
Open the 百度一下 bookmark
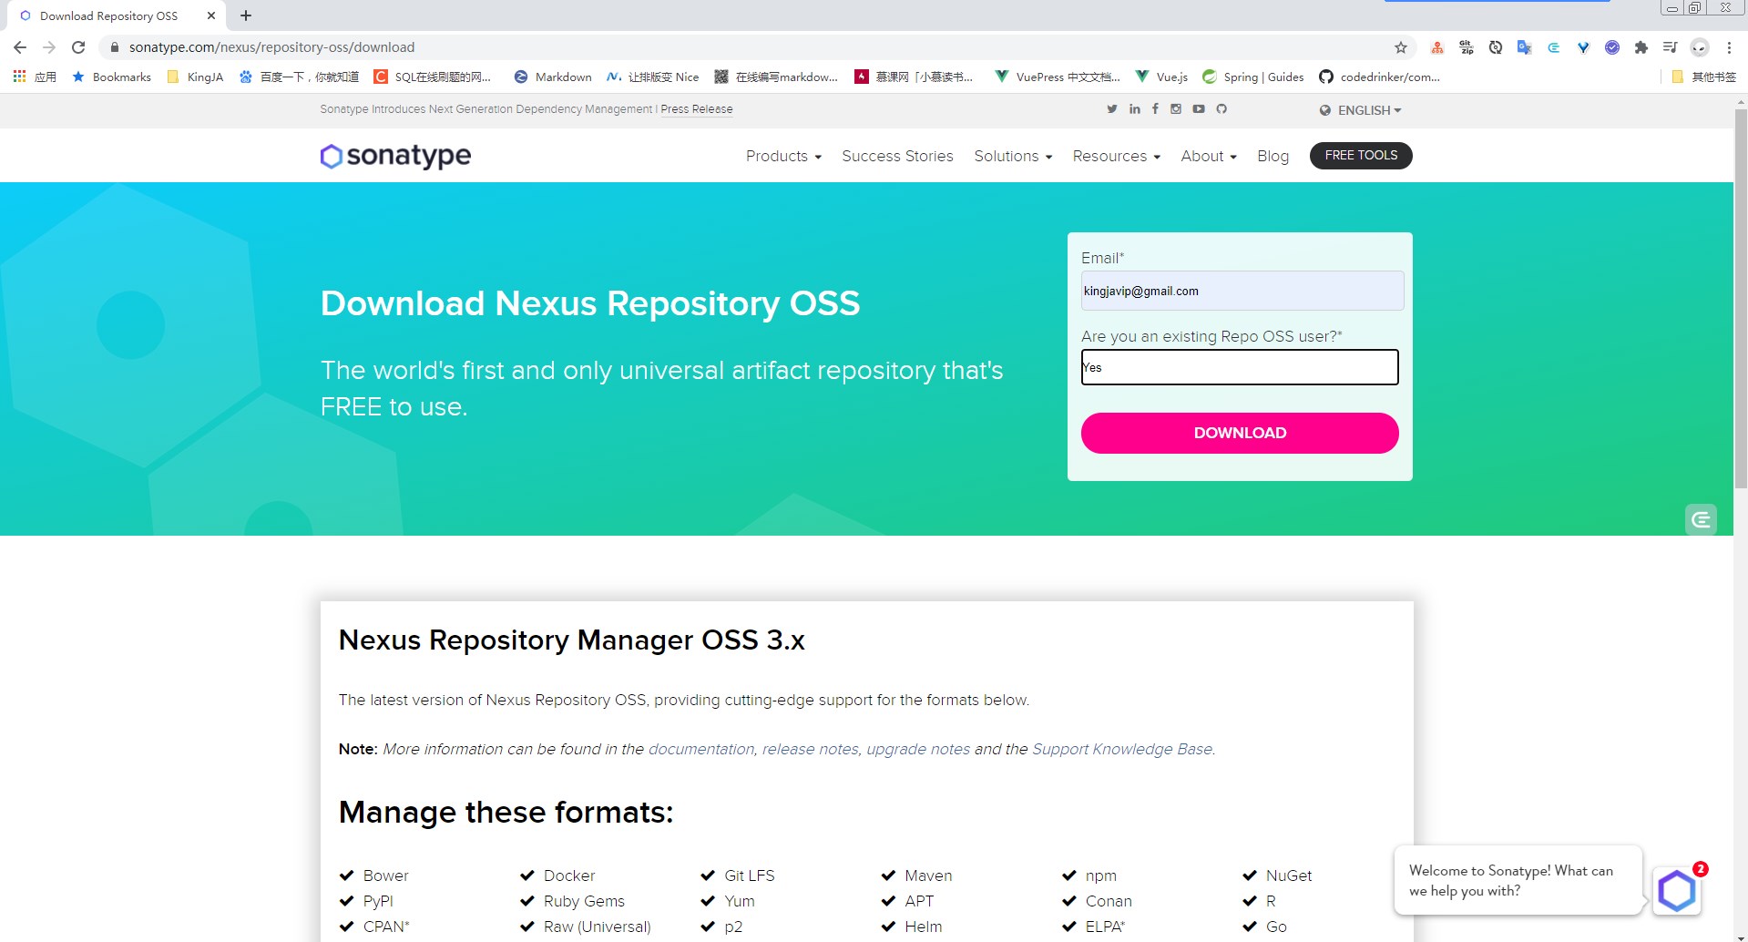(299, 77)
